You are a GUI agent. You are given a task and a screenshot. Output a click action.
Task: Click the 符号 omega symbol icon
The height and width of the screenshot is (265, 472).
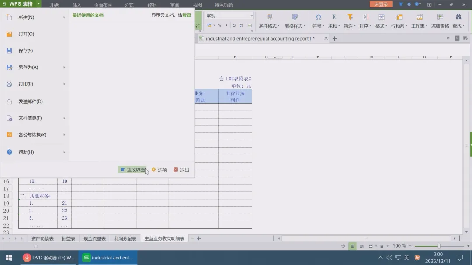[318, 17]
